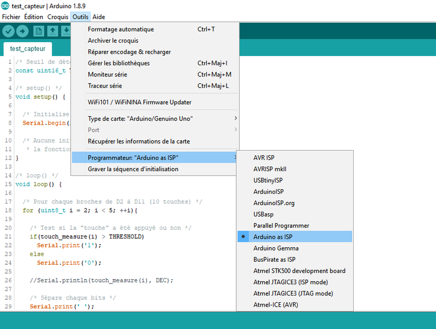Click the Open sketch toolbar icon
This screenshot has height=329, width=436.
point(52,31)
